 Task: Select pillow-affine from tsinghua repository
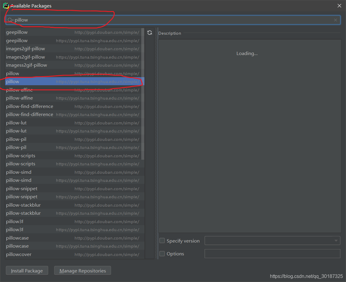pyautogui.click(x=73, y=98)
